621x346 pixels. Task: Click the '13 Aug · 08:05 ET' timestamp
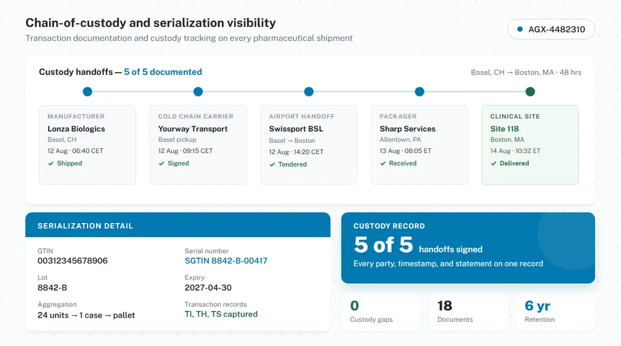406,151
